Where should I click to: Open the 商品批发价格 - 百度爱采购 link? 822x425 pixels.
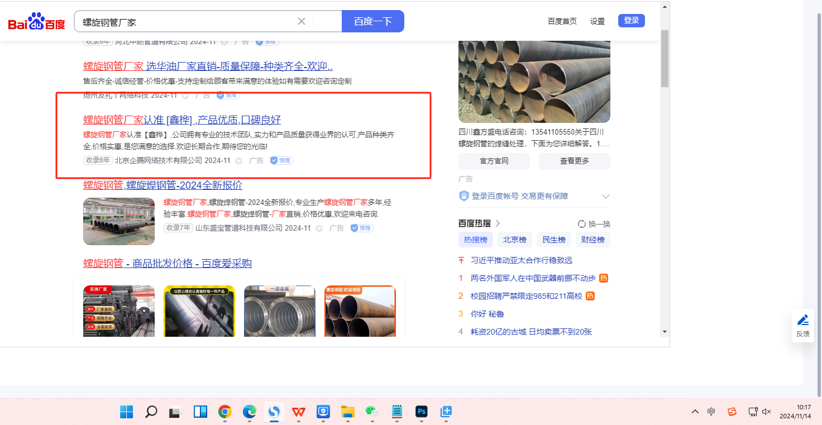coord(168,264)
